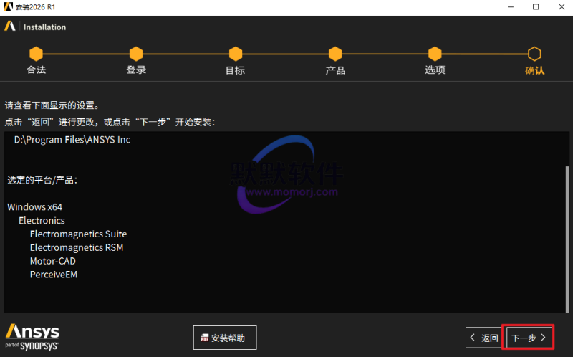Click the 登录 step hexagon icon
Image resolution: width=573 pixels, height=357 pixels.
tap(135, 54)
